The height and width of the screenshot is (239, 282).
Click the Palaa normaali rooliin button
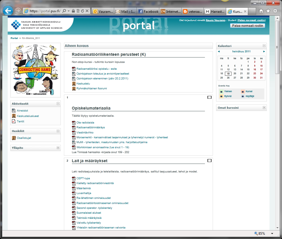click(247, 26)
